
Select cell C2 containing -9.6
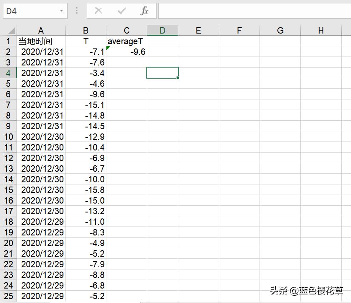pyautogui.click(x=126, y=51)
